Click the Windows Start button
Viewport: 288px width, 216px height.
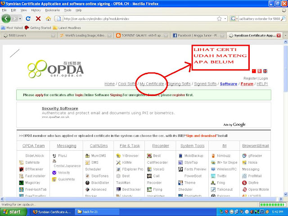coord(13,212)
